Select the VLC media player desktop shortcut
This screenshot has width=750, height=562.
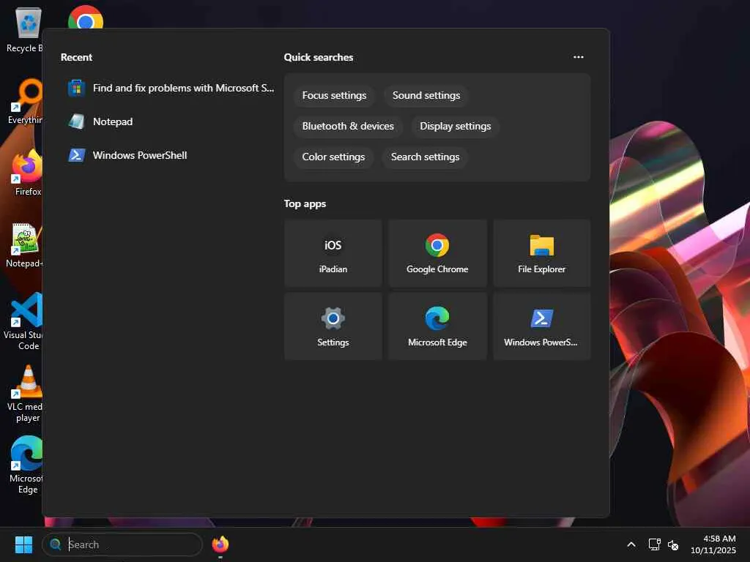(x=26, y=394)
